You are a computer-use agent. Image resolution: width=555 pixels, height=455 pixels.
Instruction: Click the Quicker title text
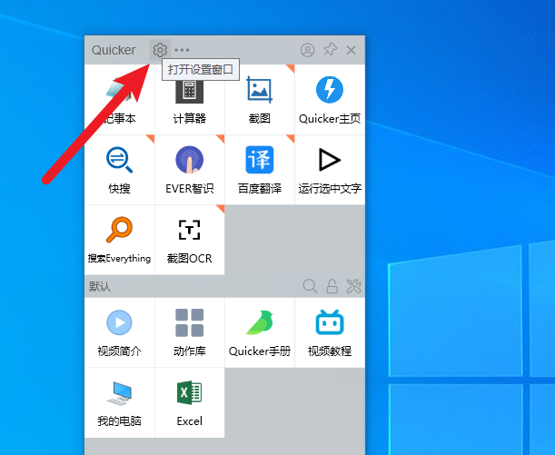point(114,50)
